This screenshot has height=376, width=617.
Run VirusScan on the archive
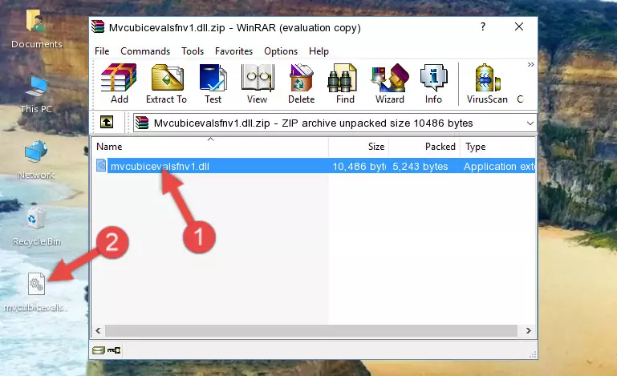(x=487, y=83)
